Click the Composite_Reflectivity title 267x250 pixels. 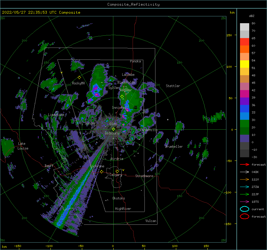pos(133,4)
